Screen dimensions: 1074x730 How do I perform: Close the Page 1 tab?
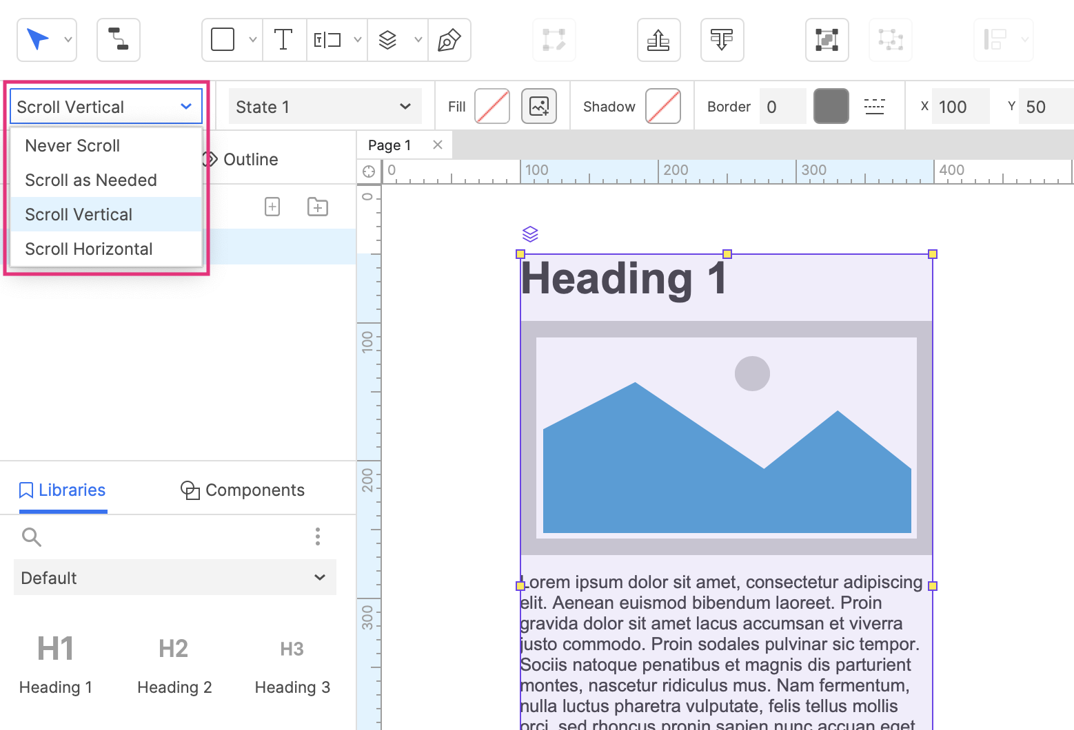pyautogui.click(x=437, y=145)
